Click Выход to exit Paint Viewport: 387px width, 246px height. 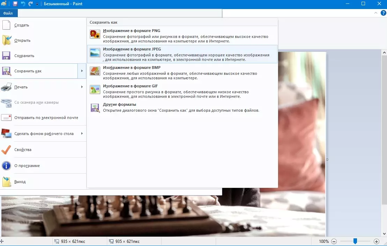[x=20, y=182]
